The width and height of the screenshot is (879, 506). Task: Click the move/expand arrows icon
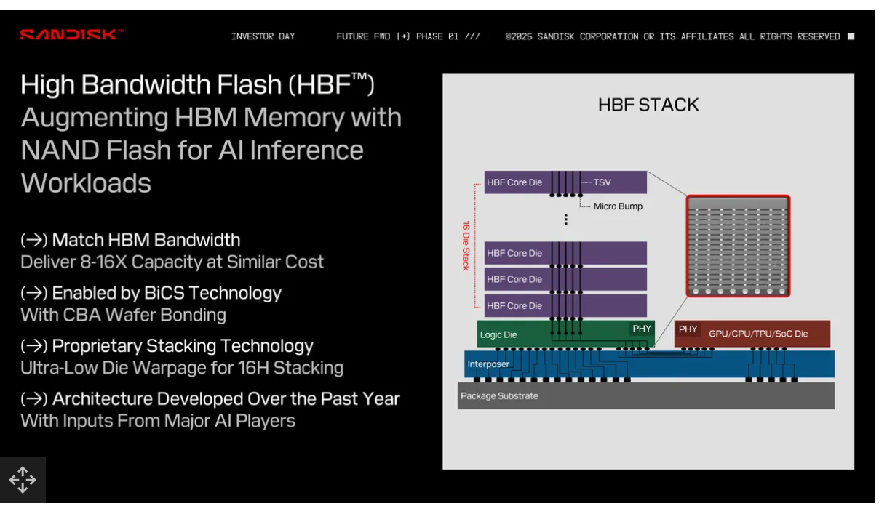[22, 480]
